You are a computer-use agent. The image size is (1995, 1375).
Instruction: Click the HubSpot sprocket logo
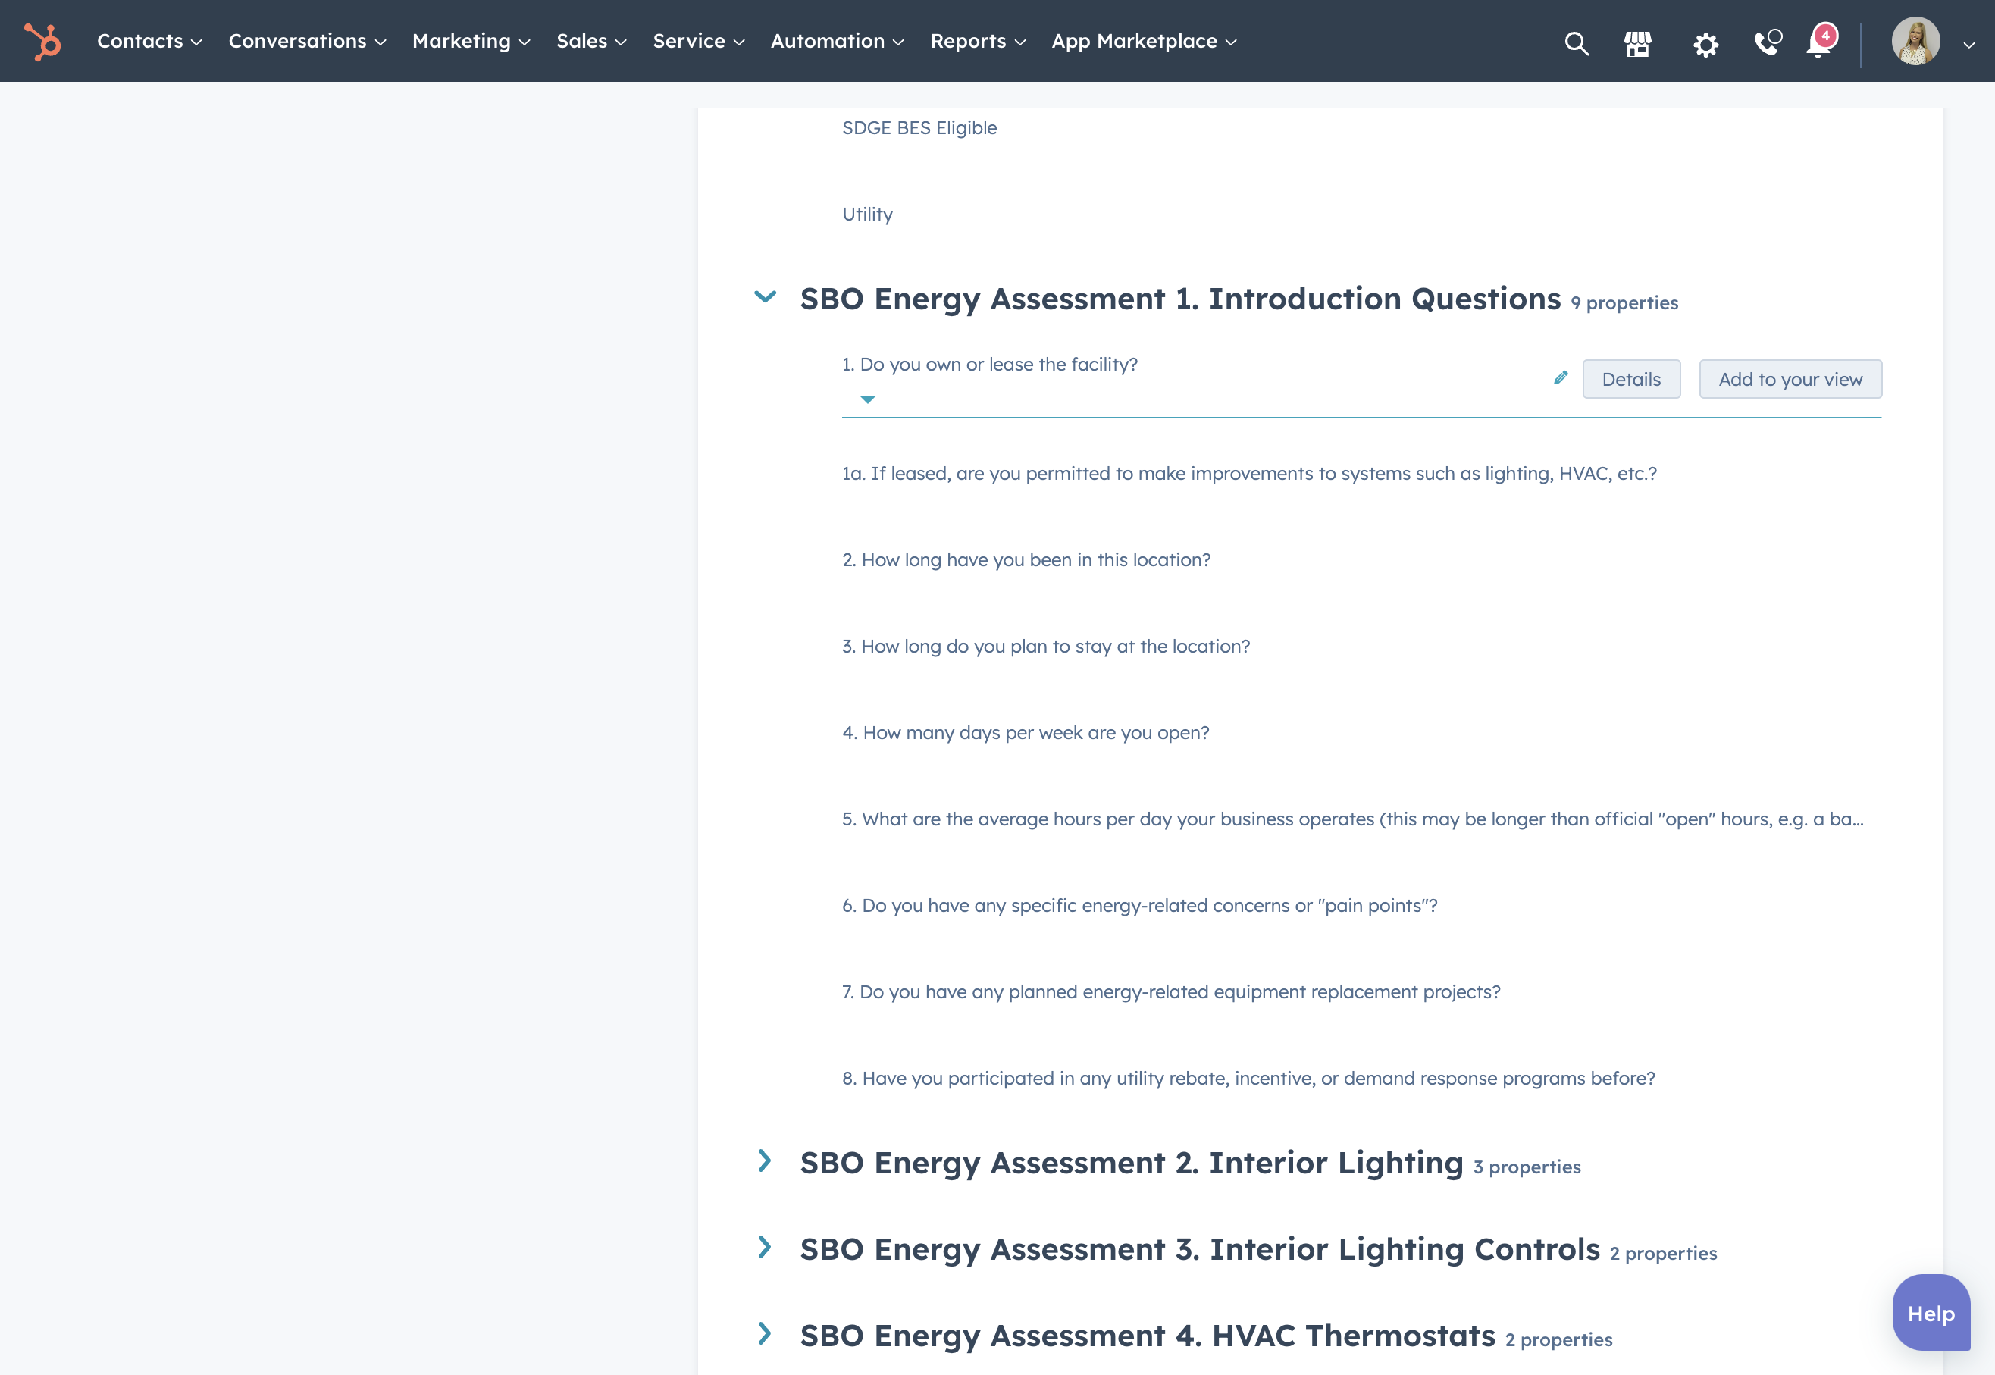(43, 42)
